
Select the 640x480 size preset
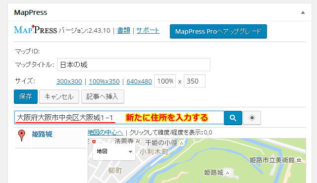[139, 81]
